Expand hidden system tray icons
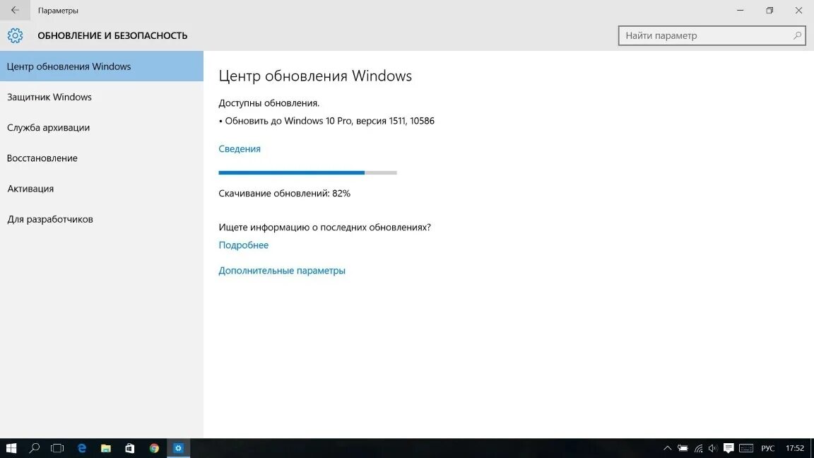814x458 pixels. 668,448
